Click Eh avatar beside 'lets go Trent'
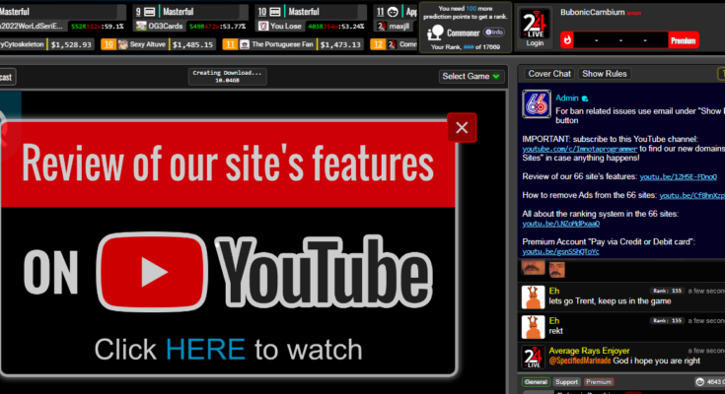 (x=533, y=297)
